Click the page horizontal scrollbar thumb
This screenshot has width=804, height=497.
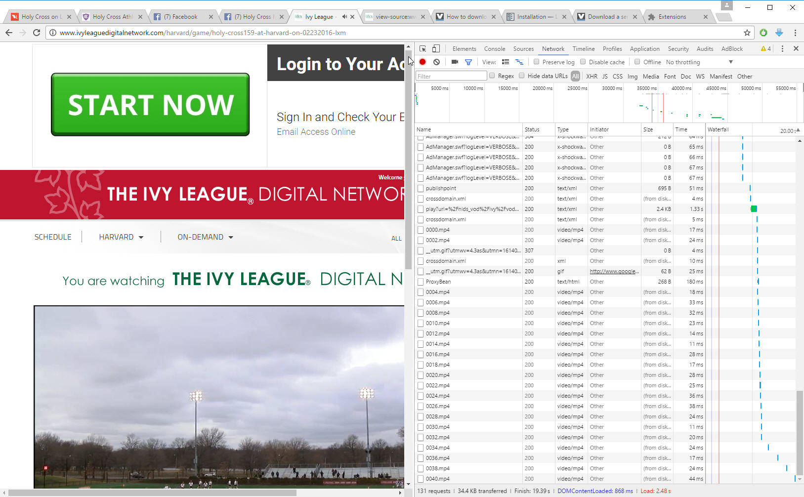[152, 493]
